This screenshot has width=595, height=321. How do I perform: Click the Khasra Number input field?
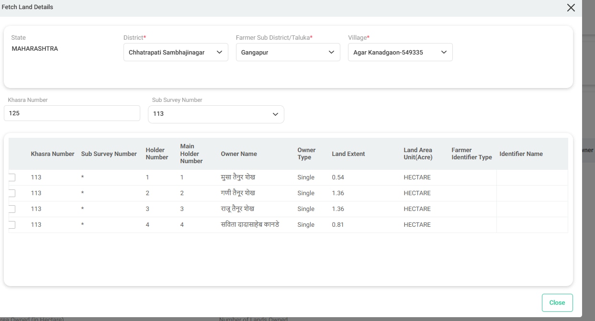pos(72,113)
